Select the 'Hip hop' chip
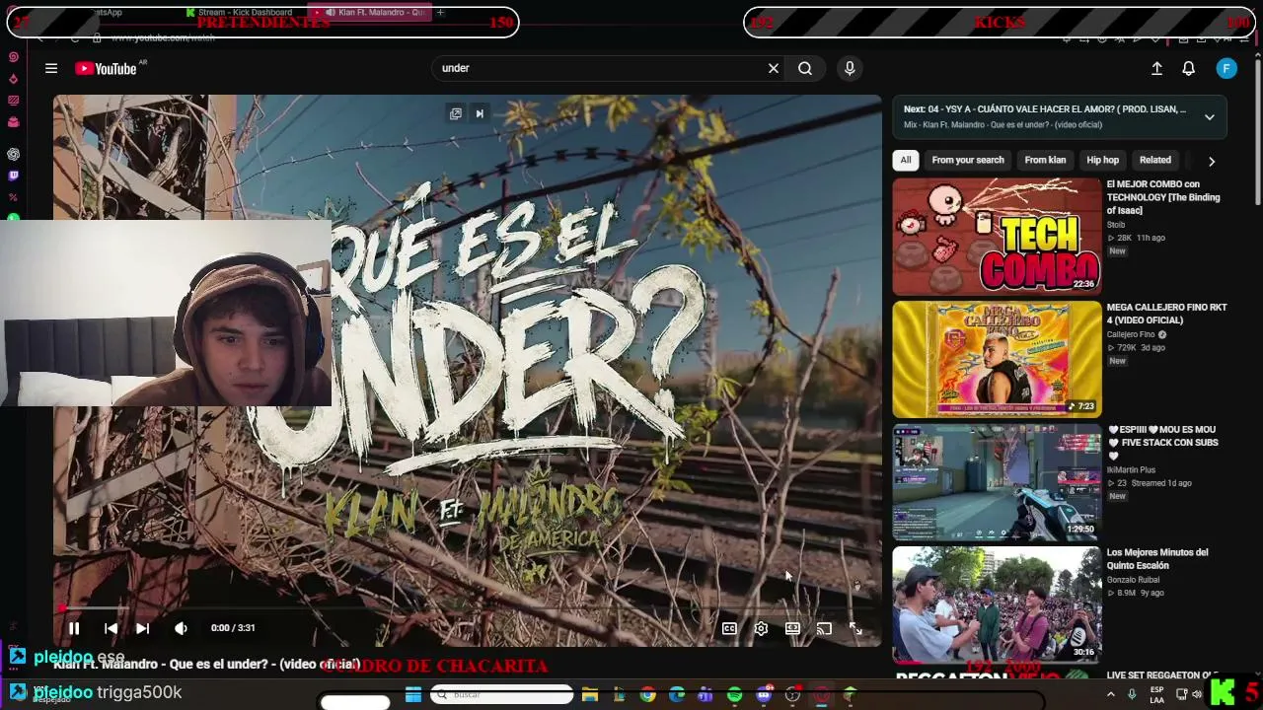 1103,160
